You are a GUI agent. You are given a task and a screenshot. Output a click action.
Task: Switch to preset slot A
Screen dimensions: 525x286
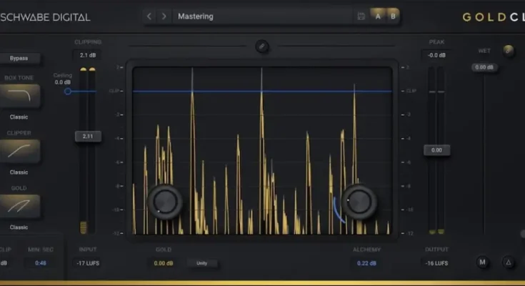point(378,16)
